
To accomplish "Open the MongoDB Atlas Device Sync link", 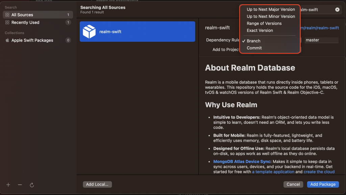I will [x=242, y=162].
